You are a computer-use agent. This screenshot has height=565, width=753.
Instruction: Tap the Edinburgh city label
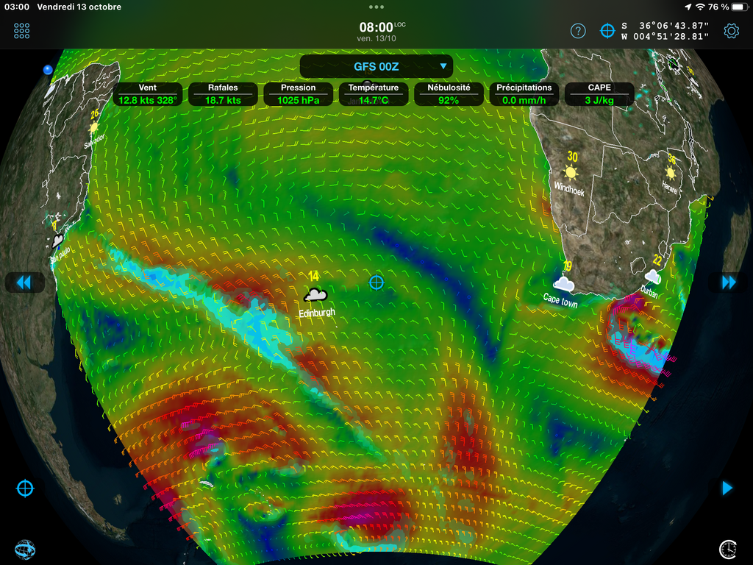(x=317, y=313)
